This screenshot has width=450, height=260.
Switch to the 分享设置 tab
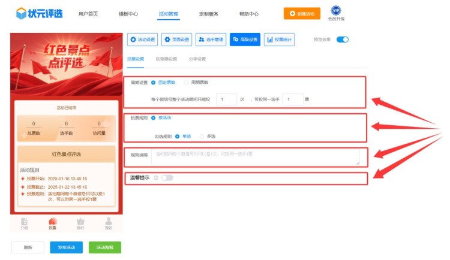(197, 59)
